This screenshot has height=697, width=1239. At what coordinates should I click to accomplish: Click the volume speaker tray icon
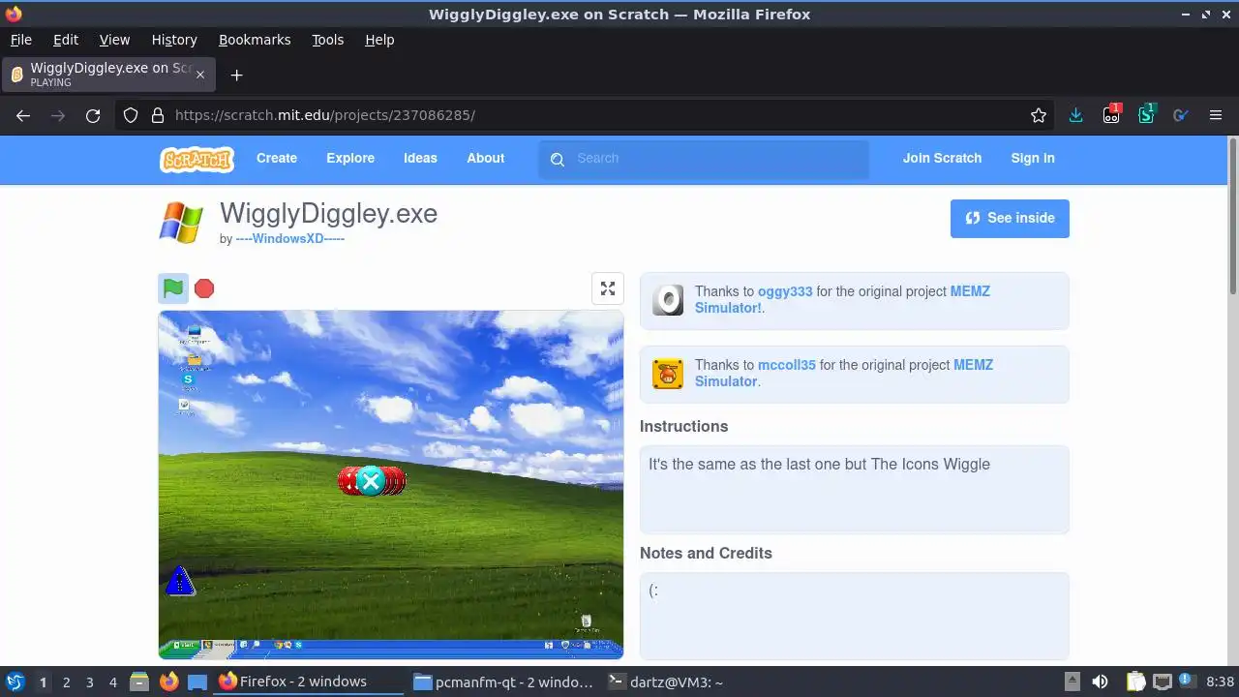click(x=1101, y=682)
